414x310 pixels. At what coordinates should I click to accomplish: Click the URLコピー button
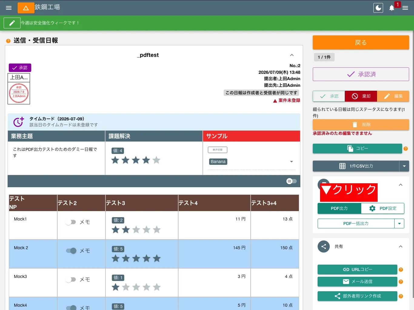pos(357,269)
